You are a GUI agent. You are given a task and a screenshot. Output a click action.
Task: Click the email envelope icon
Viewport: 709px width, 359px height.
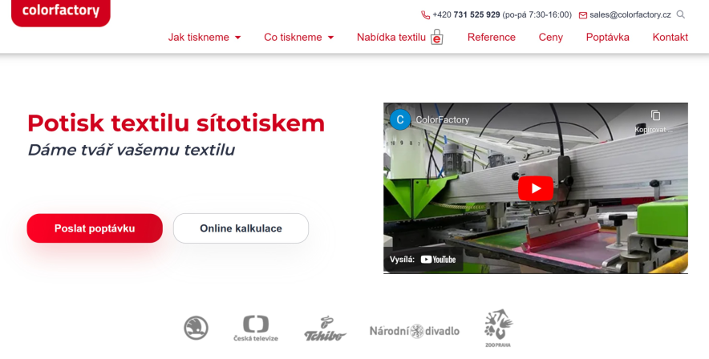[x=583, y=15]
